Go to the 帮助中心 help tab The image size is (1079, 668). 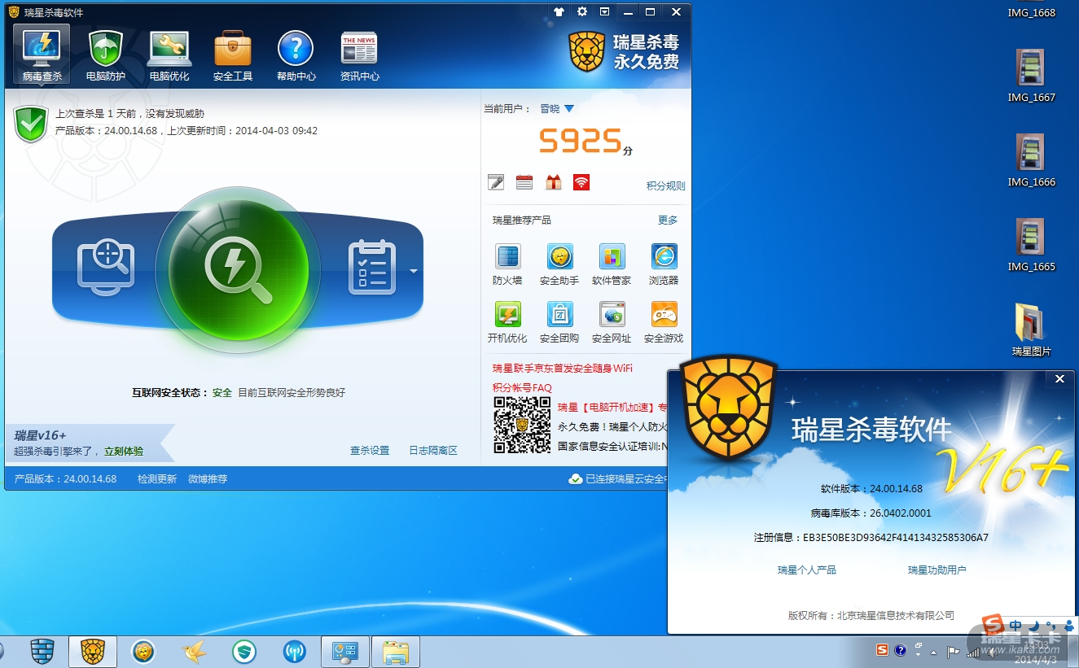click(296, 55)
